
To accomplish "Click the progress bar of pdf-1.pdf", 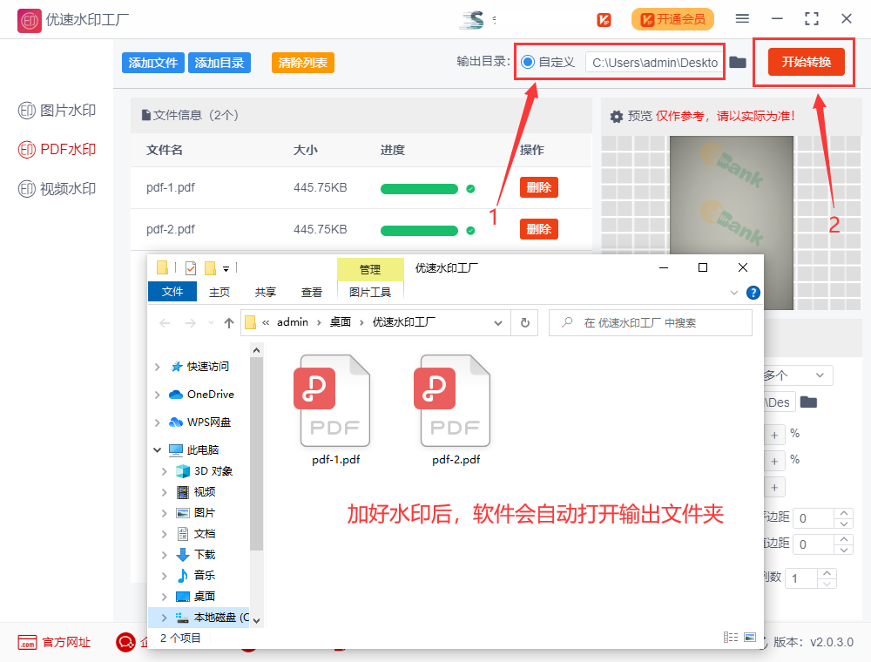I will (x=419, y=189).
